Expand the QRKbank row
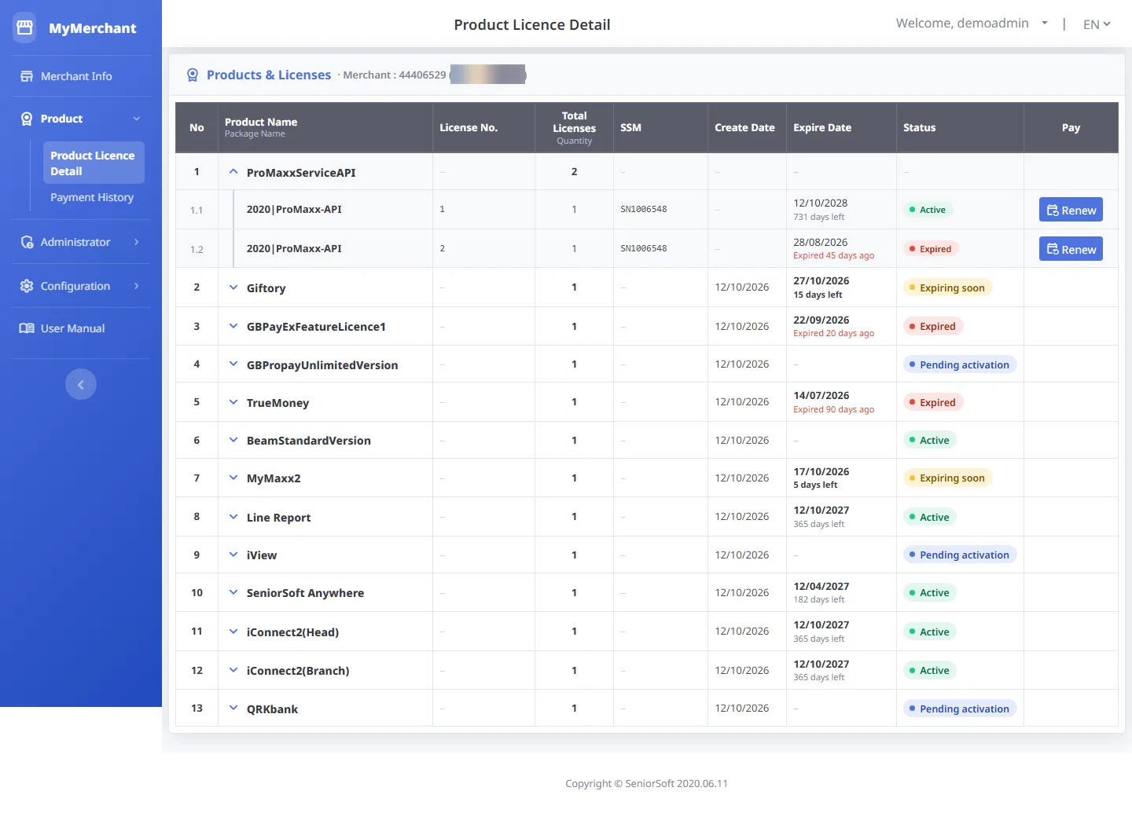The height and width of the screenshot is (813, 1132). click(x=233, y=708)
